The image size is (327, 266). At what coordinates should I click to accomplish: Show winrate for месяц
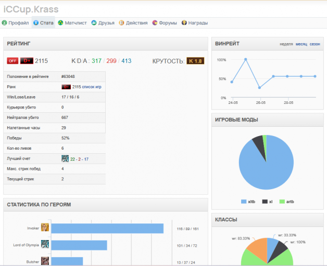coord(301,44)
